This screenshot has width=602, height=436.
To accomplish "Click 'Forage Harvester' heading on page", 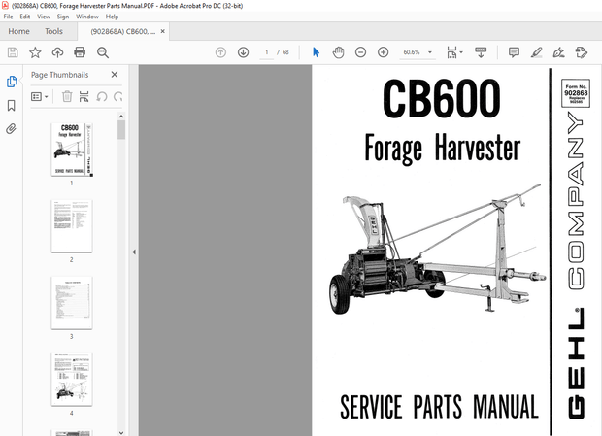I will 443,149.
